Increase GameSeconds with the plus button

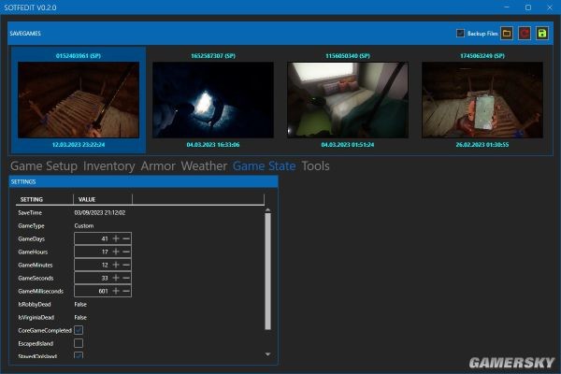coord(116,278)
